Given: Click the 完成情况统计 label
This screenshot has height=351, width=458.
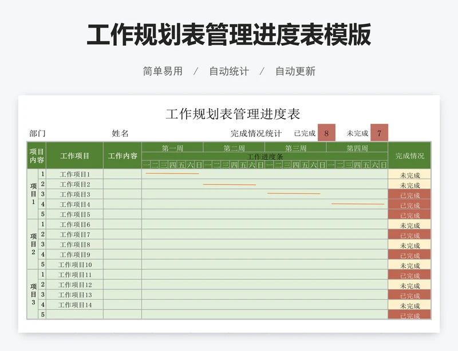Looking at the screenshot, I should tap(256, 133).
